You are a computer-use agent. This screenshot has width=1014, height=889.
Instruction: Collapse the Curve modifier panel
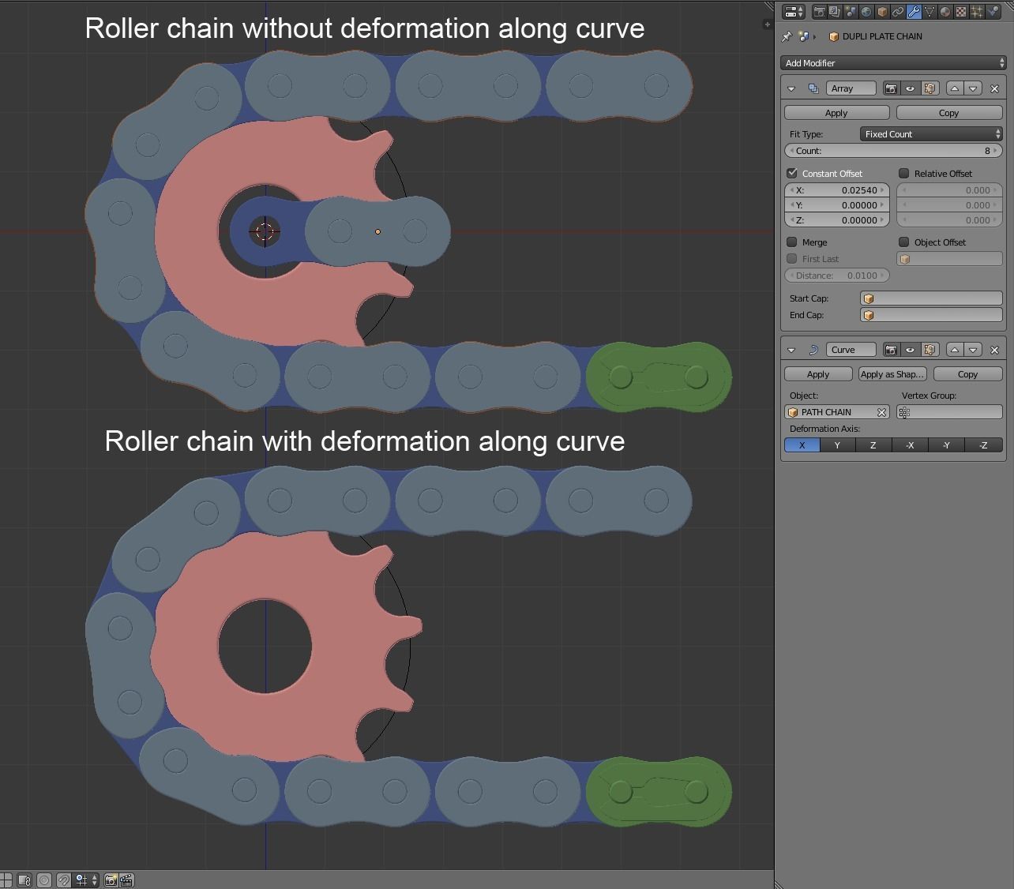point(791,350)
